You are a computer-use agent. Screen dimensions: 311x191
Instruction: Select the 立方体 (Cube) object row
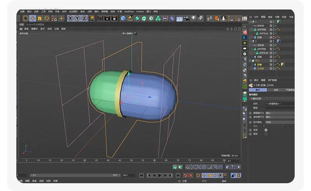(x=260, y=68)
